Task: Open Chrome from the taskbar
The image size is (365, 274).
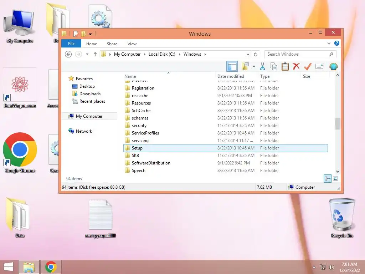Action: (51, 267)
